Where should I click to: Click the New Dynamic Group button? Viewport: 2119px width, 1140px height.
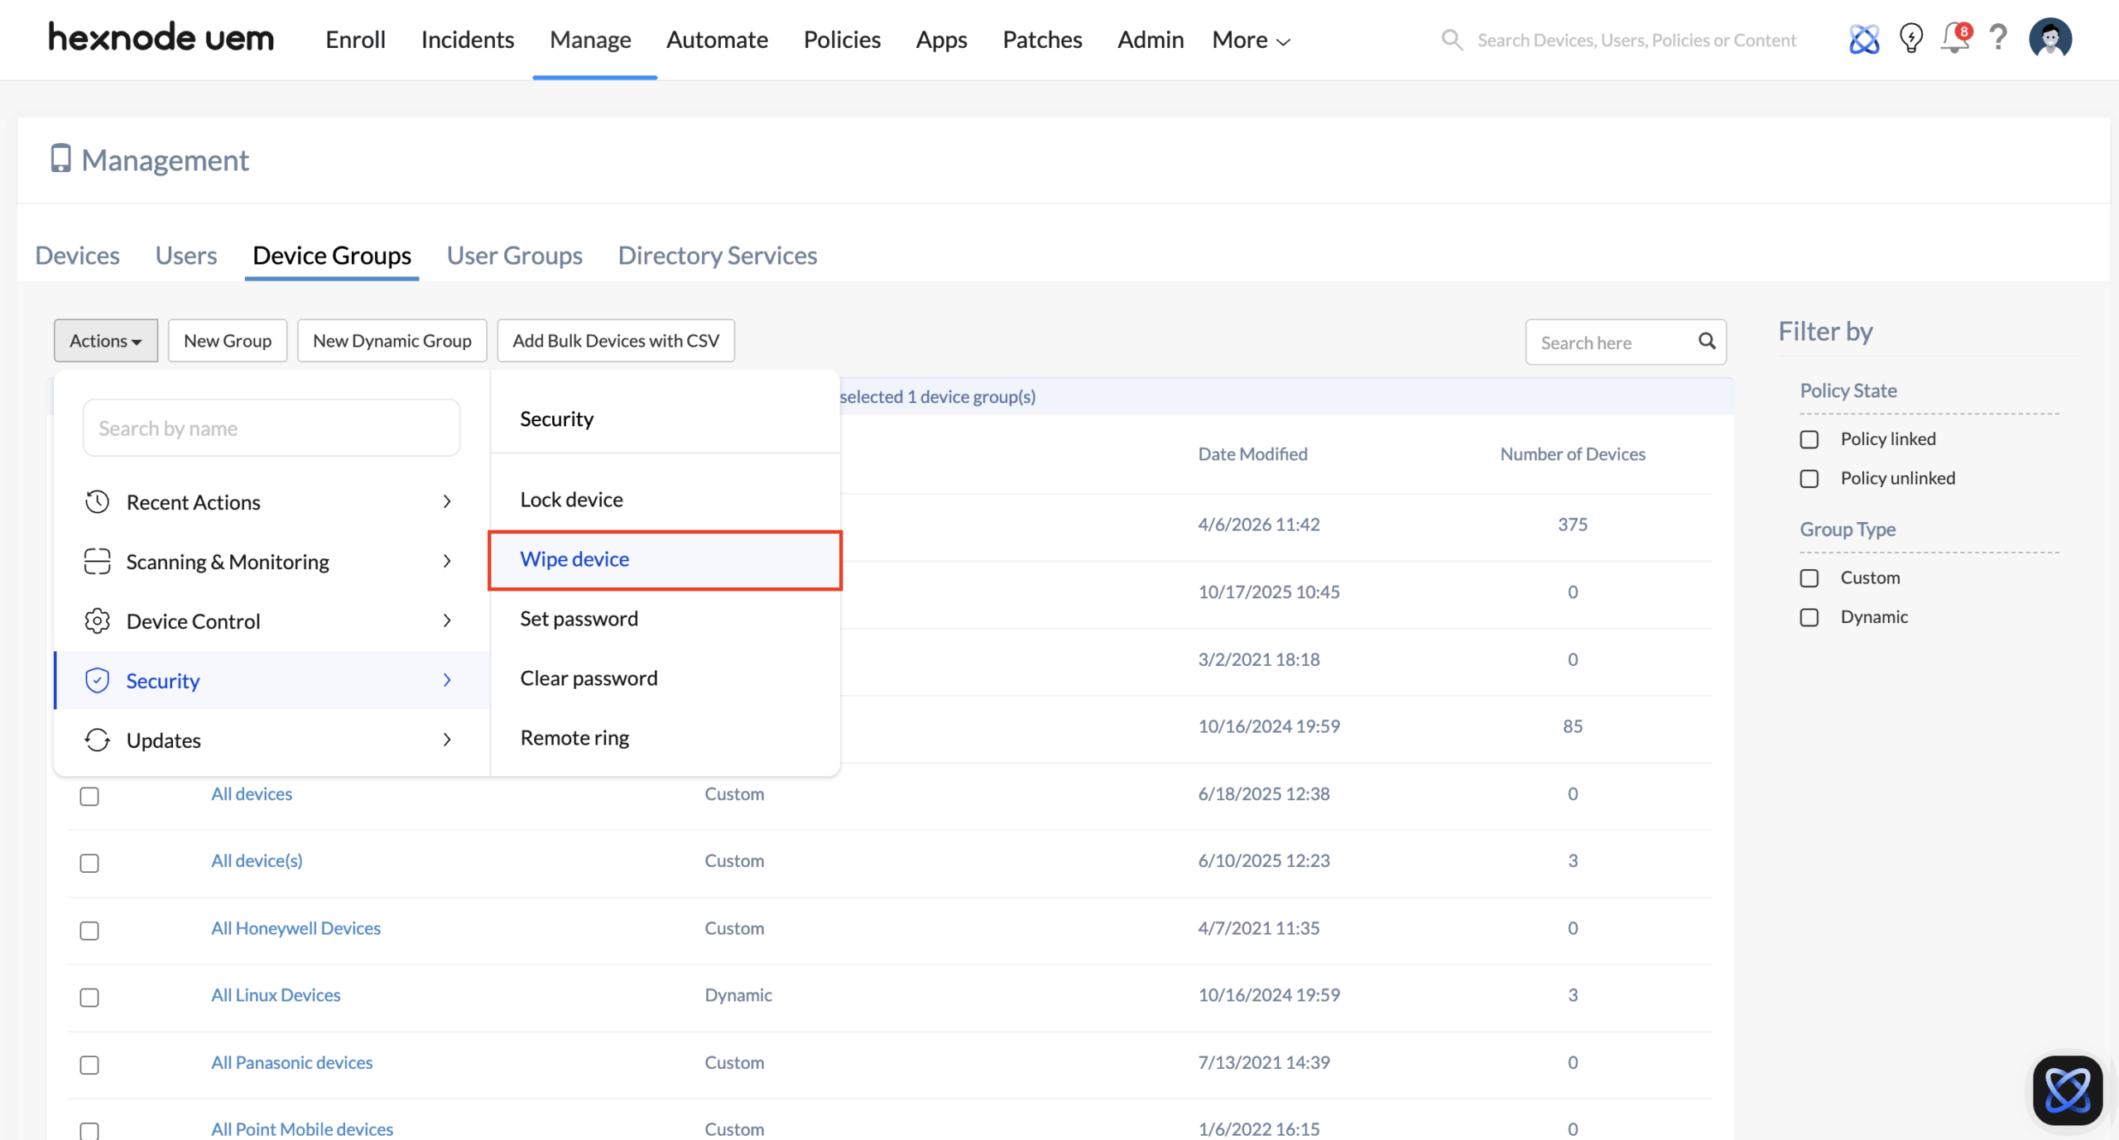pyautogui.click(x=392, y=341)
